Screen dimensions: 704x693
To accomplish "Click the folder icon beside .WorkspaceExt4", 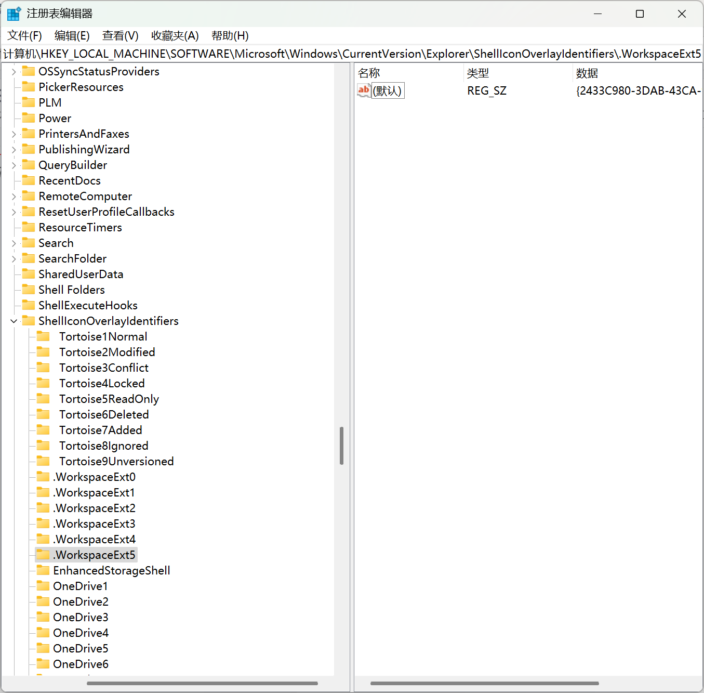I will pos(43,539).
